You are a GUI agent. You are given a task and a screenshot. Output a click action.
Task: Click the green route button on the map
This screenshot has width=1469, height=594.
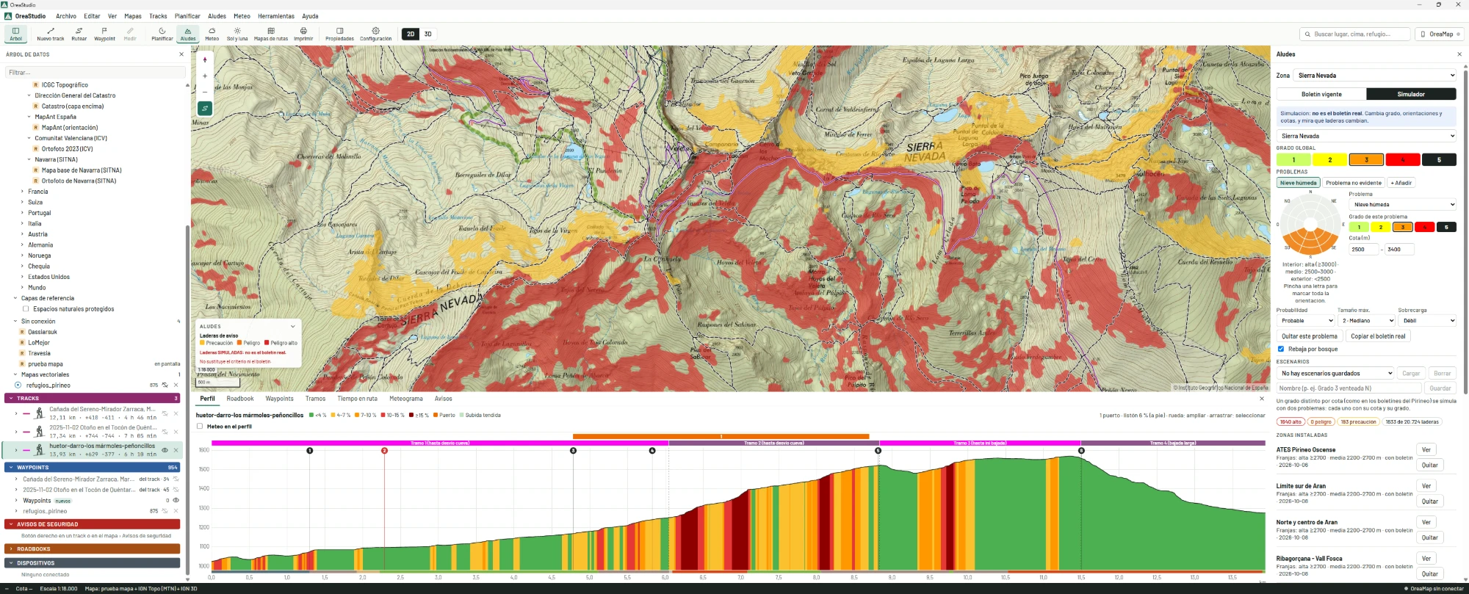pos(205,108)
